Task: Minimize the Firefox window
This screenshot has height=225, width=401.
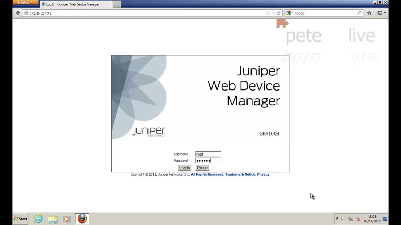Action: (375, 3)
